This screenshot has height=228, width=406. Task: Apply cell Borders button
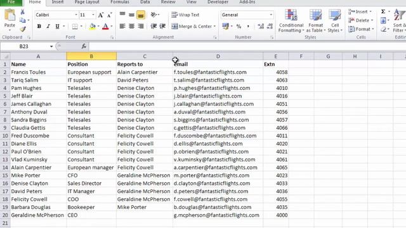[x=75, y=27]
